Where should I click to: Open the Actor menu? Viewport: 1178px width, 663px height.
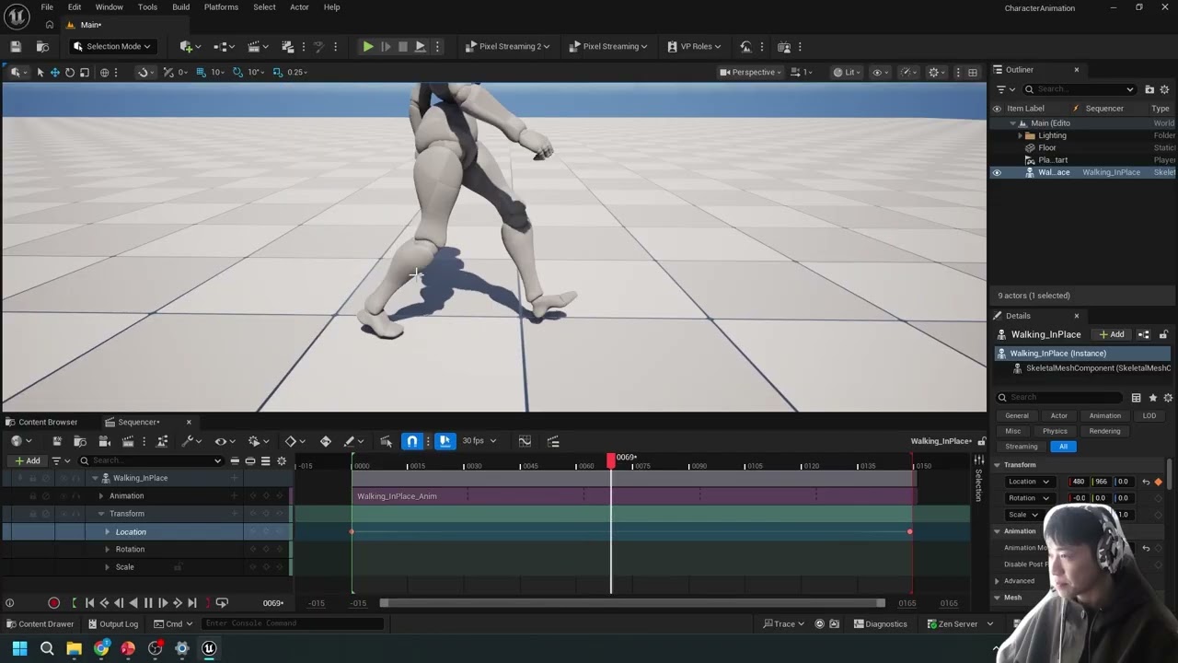(299, 7)
